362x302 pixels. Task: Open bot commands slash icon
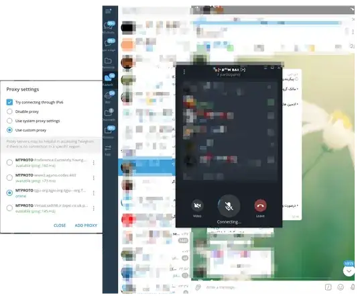pyautogui.click(x=328, y=287)
